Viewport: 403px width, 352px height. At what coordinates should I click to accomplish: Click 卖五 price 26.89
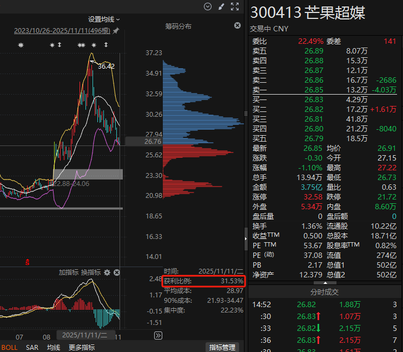[314, 51]
